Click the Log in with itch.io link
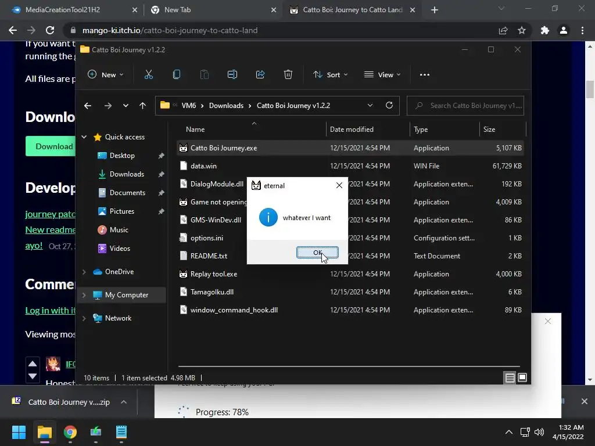Image resolution: width=595 pixels, height=446 pixels. (50, 311)
